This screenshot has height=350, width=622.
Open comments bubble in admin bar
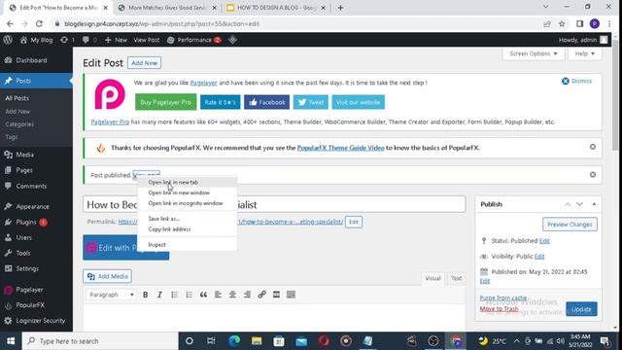pyautogui.click(x=89, y=40)
